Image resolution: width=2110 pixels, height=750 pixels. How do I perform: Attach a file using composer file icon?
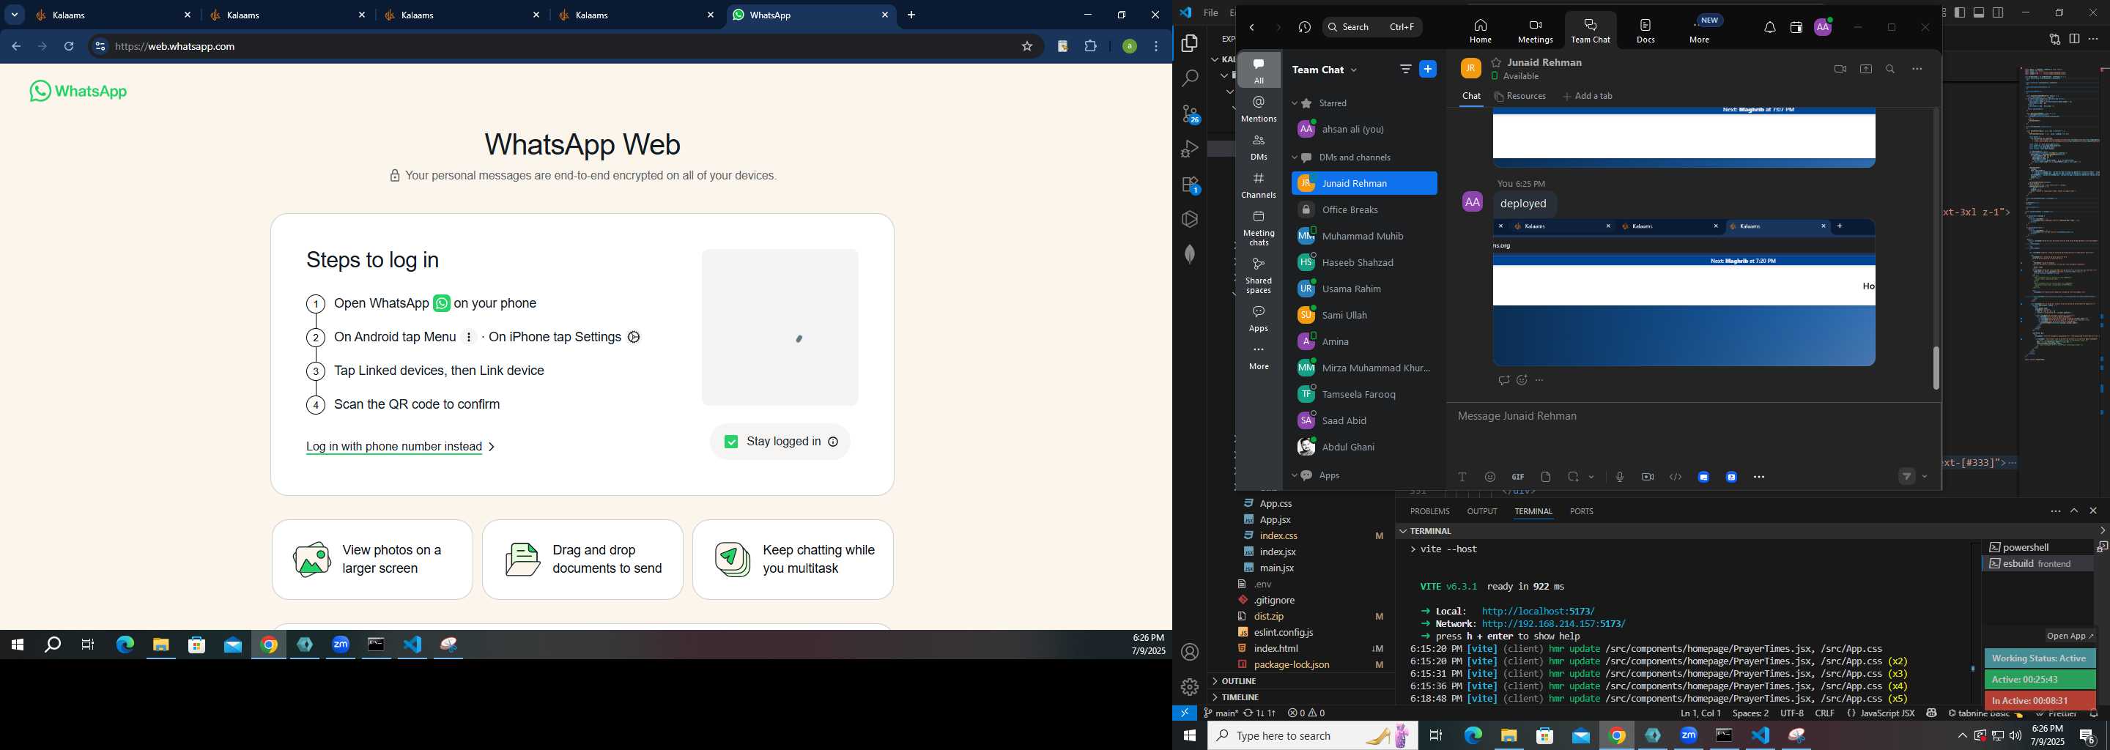click(1546, 477)
